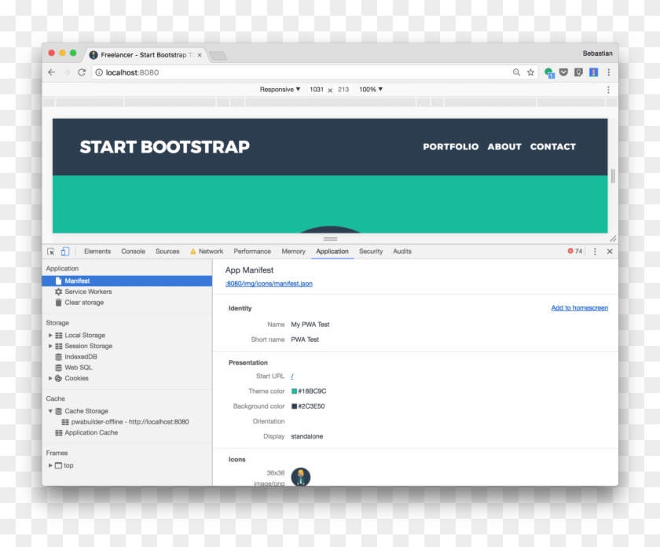Select the Manifest panel icon
This screenshot has width=660, height=547.
click(57, 281)
